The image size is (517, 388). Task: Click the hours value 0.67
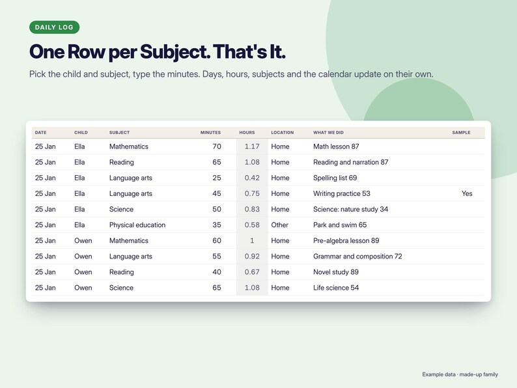[252, 272]
